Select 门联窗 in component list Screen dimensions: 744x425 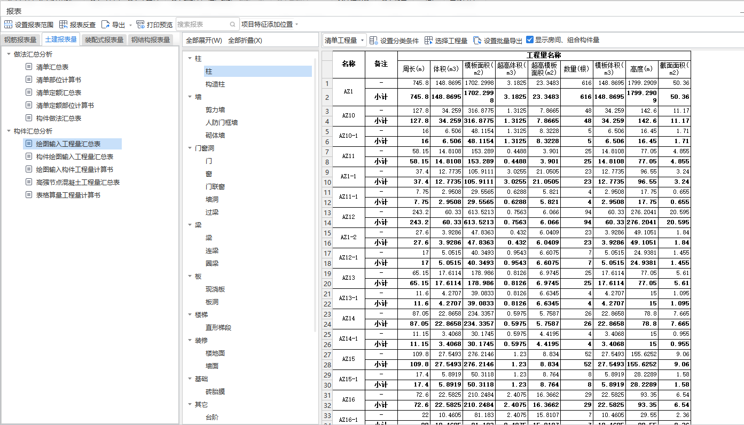pos(215,186)
